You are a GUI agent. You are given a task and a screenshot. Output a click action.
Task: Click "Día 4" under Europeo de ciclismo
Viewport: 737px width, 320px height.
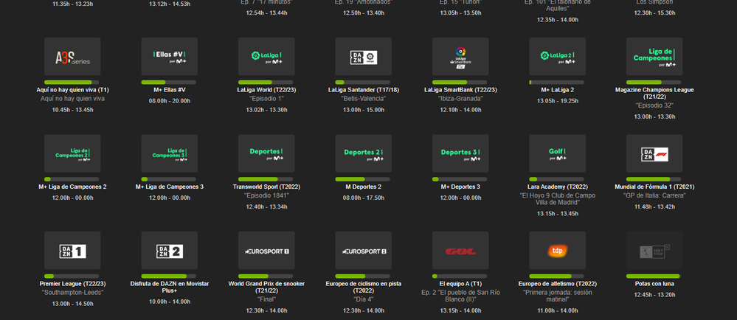click(363, 299)
